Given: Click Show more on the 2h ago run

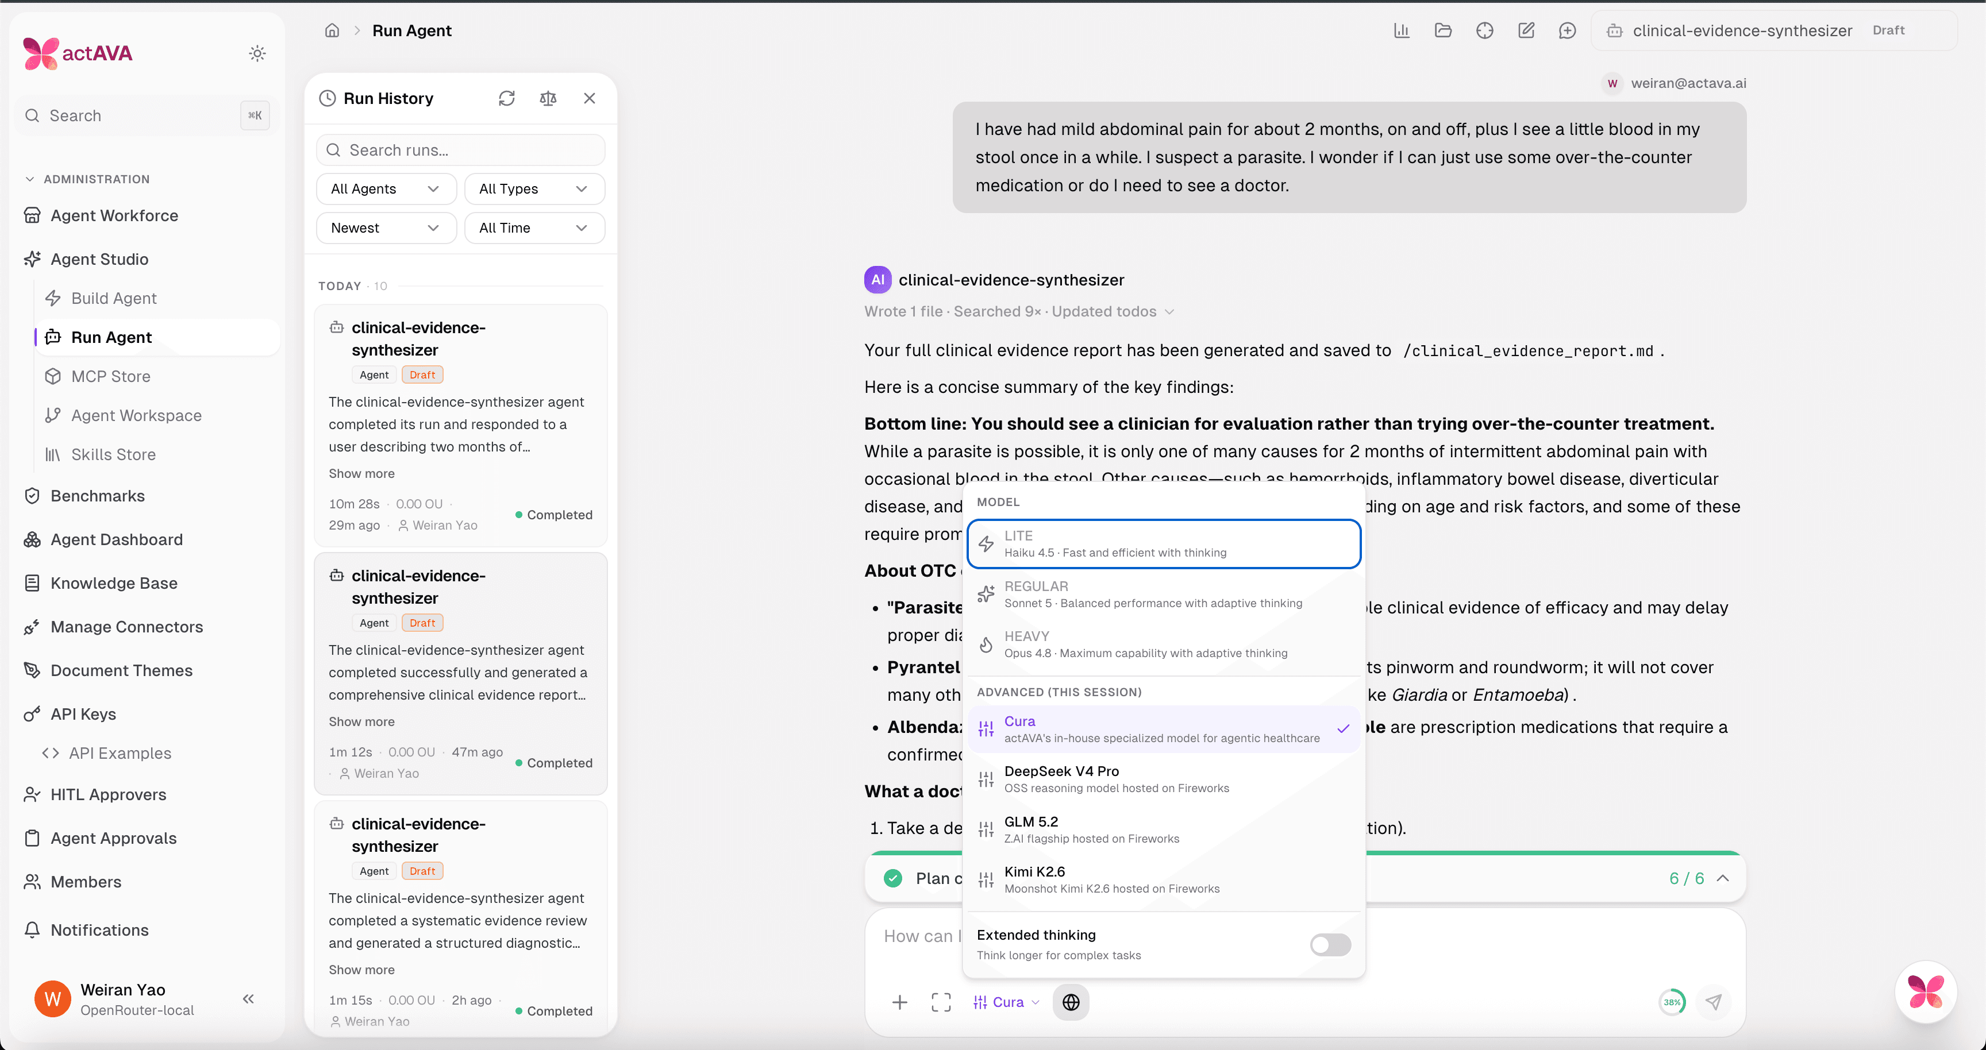Looking at the screenshot, I should pos(361,970).
